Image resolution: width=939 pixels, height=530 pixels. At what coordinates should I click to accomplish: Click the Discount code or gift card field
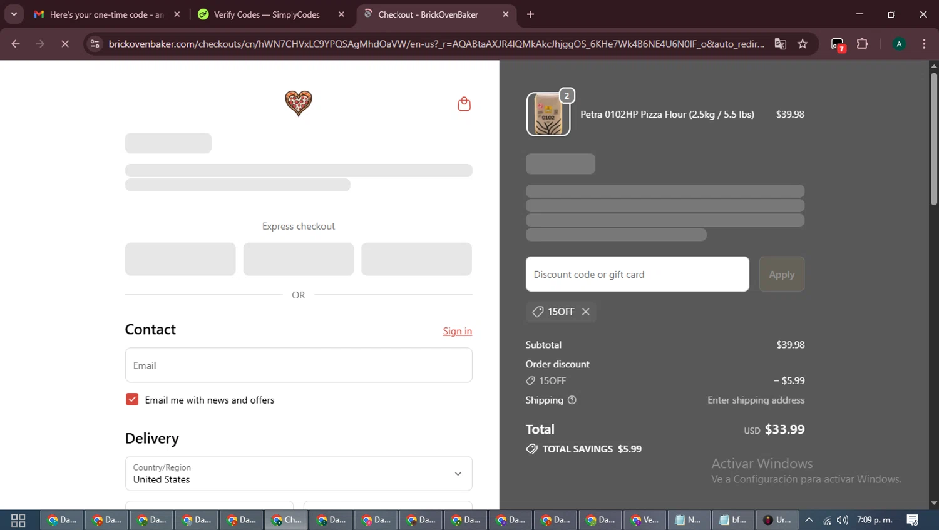point(637,274)
